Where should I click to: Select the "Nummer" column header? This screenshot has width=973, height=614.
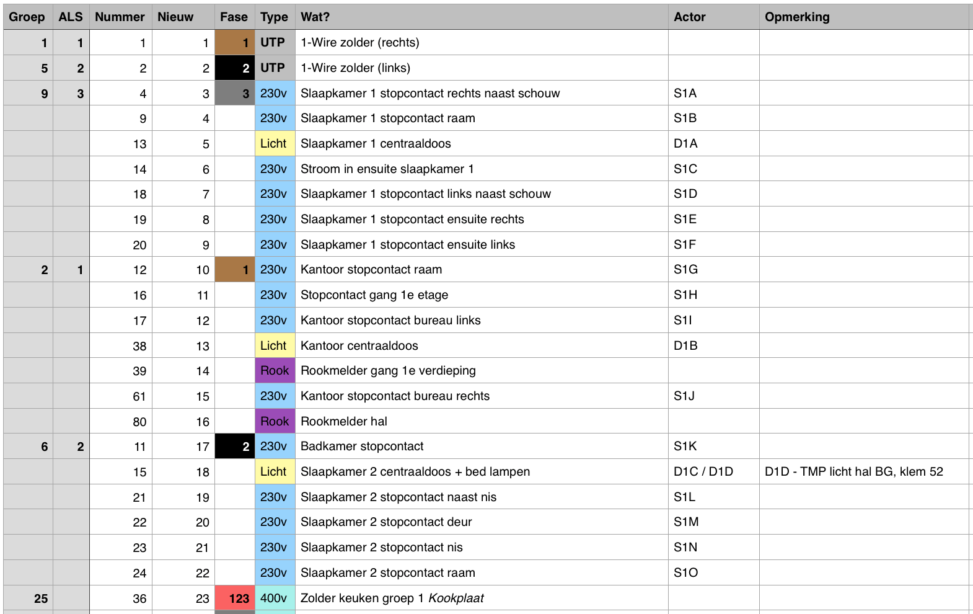click(120, 17)
